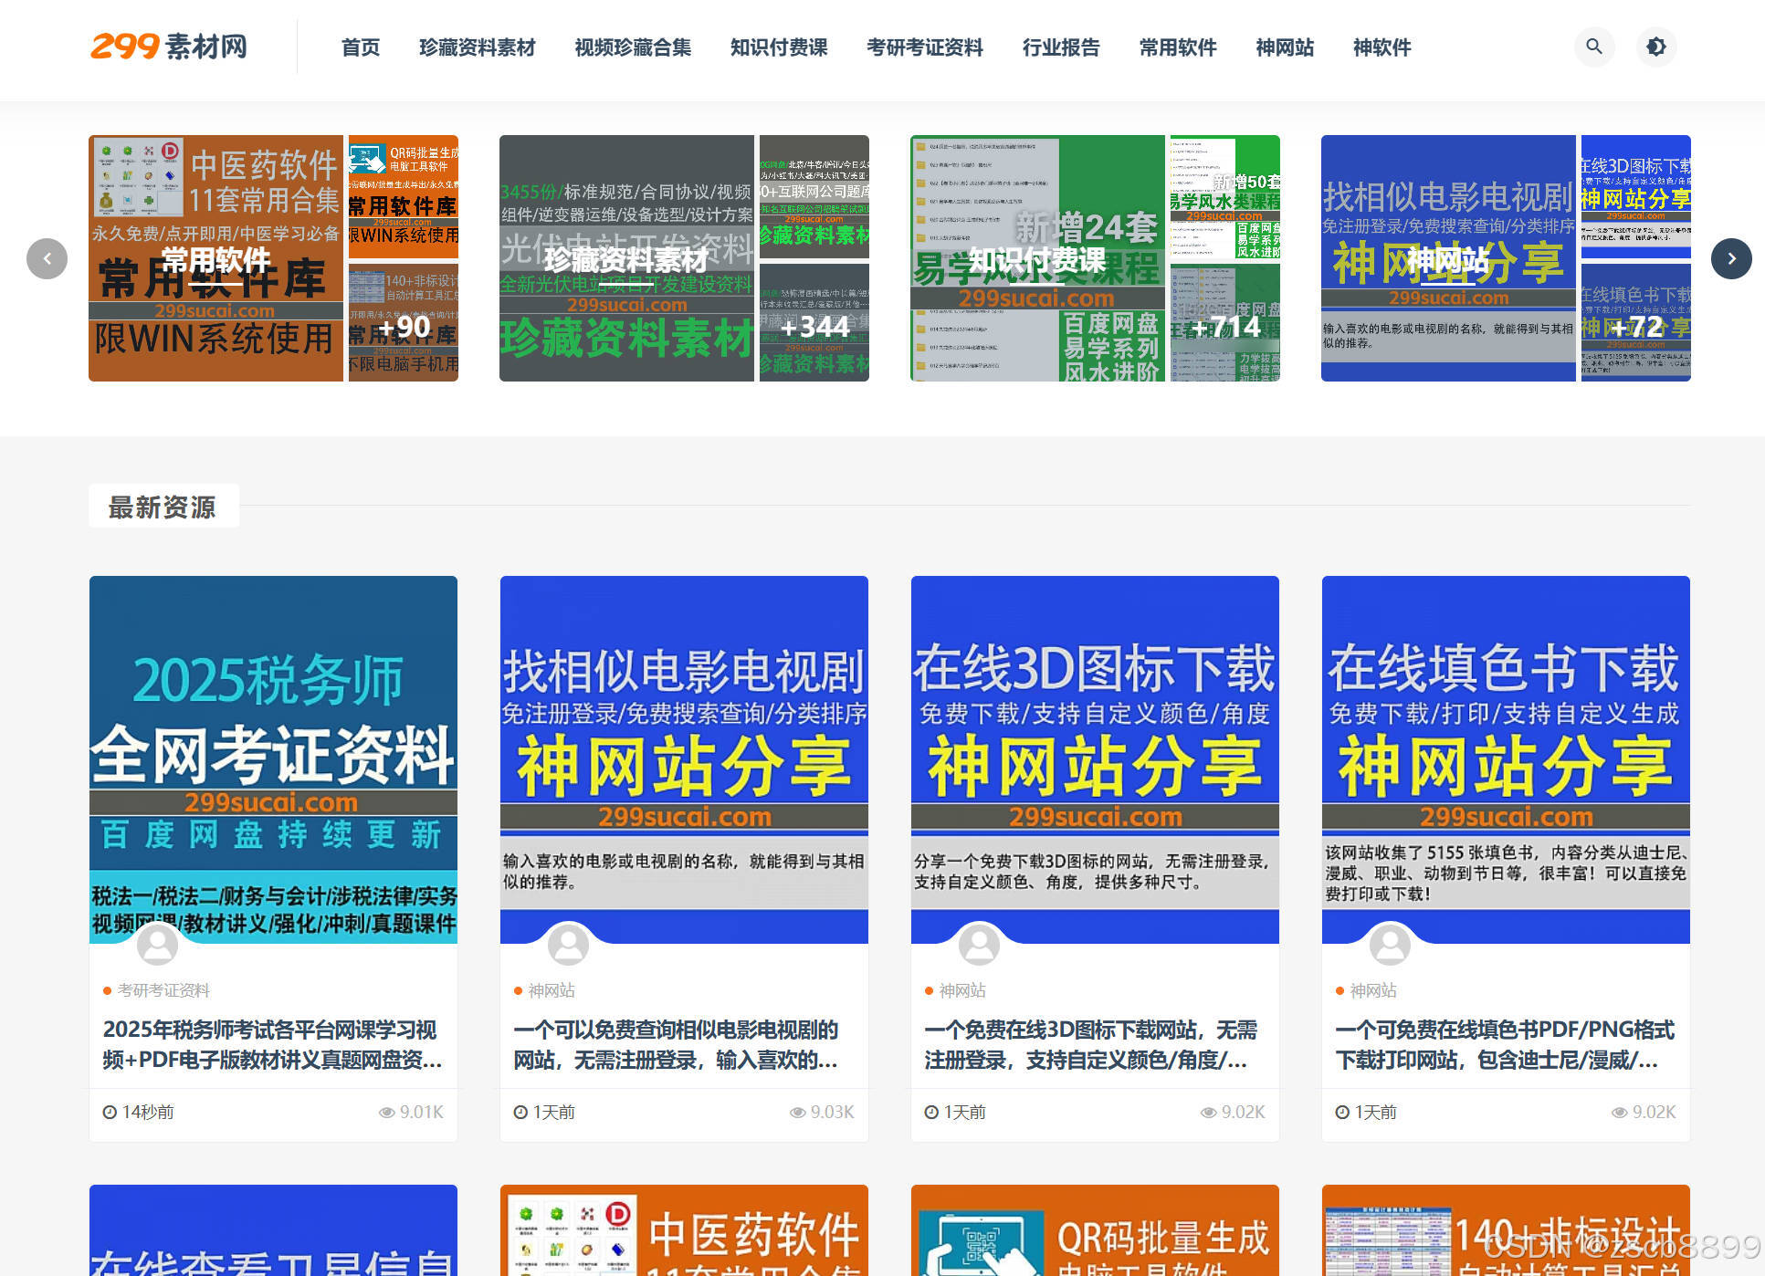Screen dimensions: 1765x1276
Task: Click author avatar on 2025税务师 card
Action: [x=157, y=945]
